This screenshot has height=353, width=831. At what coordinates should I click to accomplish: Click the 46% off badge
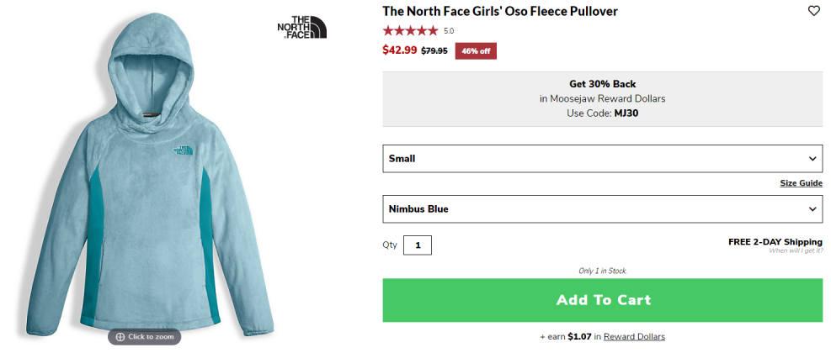point(476,51)
